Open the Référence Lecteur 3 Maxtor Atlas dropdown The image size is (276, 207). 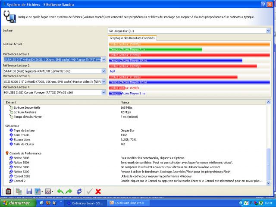(103, 82)
